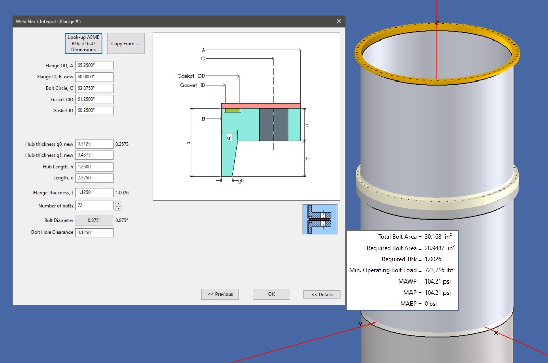The width and height of the screenshot is (548, 363).
Task: Select the Hub Length, h input
Action: pyautogui.click(x=94, y=166)
